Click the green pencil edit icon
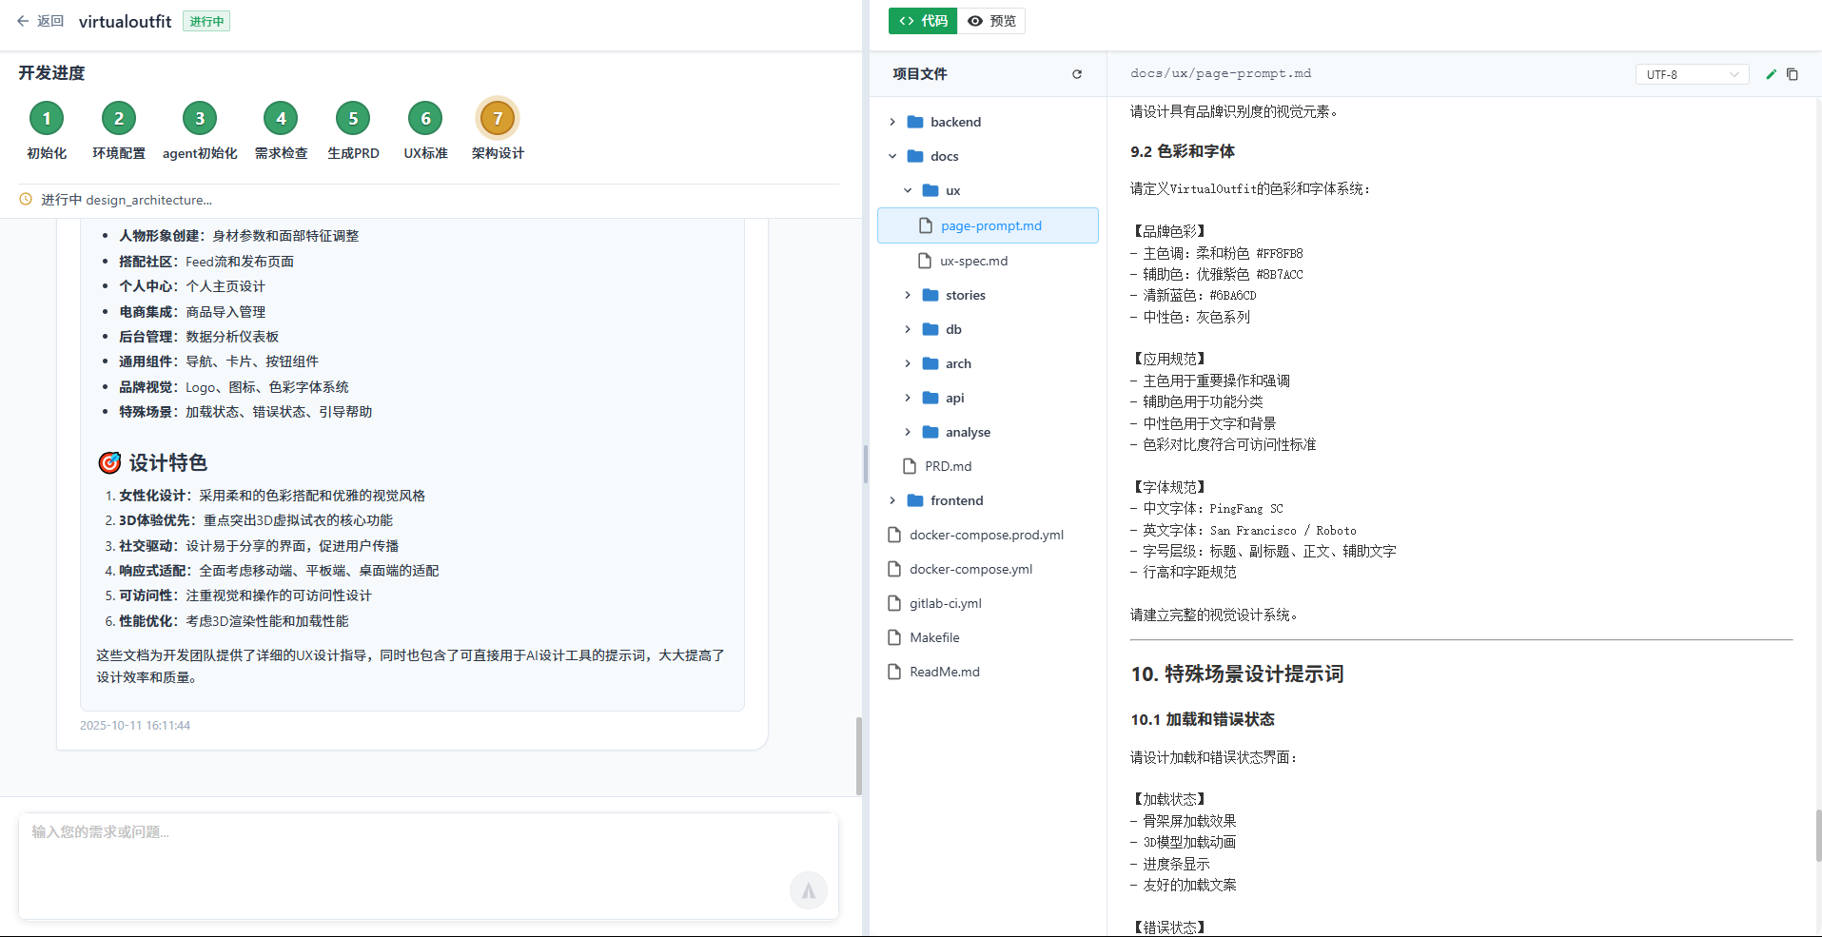1822x937 pixels. (x=1770, y=73)
